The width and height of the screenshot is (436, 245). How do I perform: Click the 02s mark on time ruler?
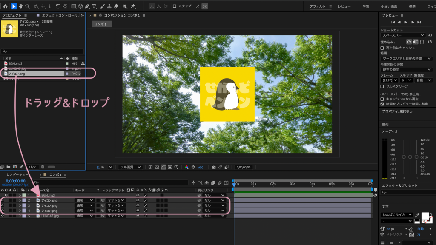coord(273,184)
